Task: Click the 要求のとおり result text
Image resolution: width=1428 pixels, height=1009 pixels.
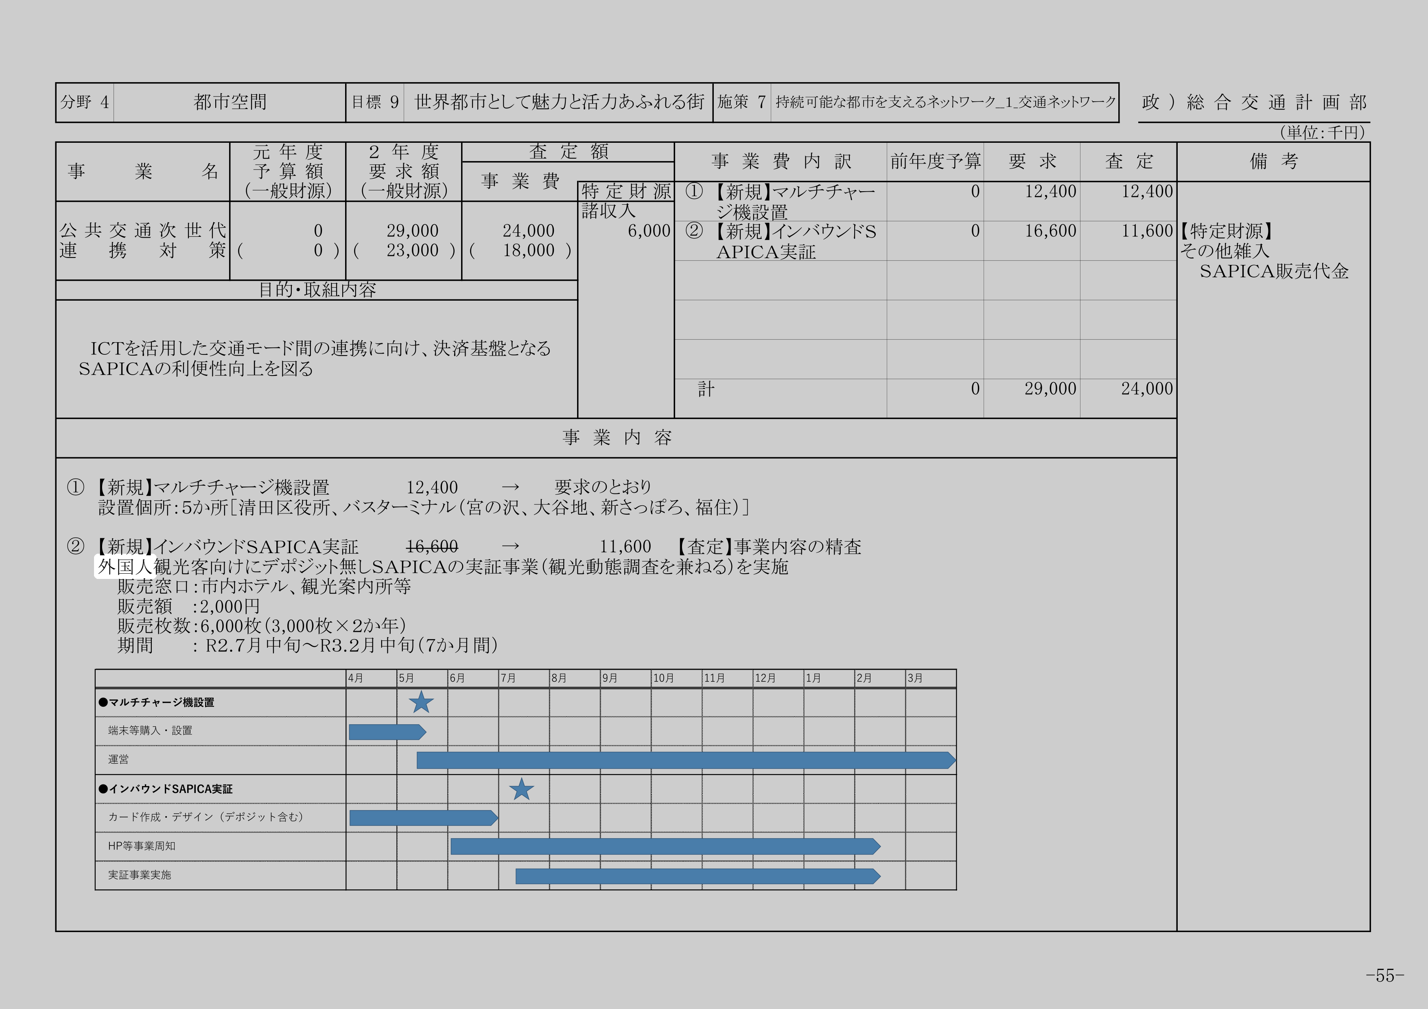Action: pos(603,487)
